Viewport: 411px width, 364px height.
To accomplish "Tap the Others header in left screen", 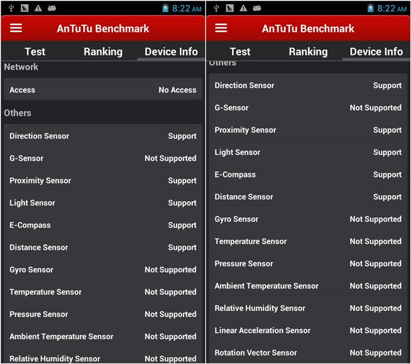I will [x=17, y=113].
